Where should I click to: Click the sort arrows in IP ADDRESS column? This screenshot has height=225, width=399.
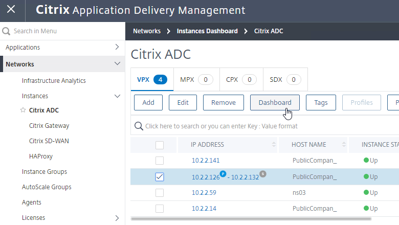[274, 144]
